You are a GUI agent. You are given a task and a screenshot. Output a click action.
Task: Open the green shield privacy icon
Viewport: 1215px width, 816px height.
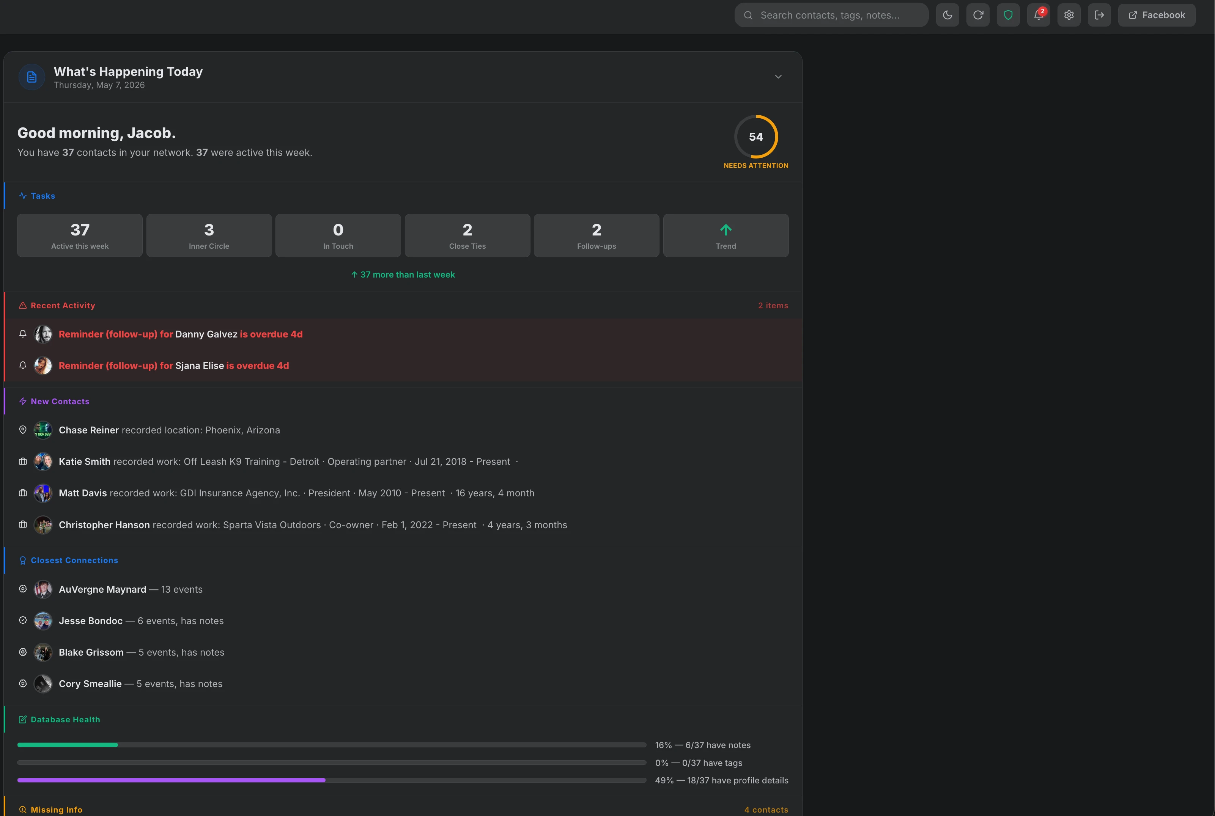pos(1008,15)
